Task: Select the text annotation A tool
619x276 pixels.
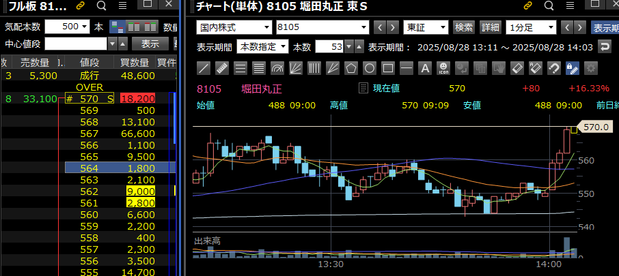Action: click(x=425, y=69)
